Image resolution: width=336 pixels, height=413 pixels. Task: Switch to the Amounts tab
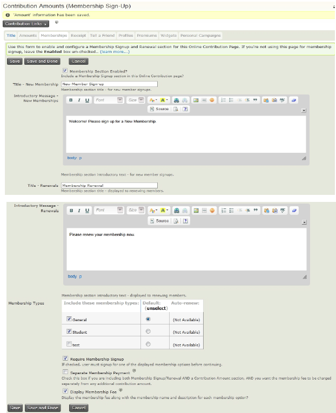pyautogui.click(x=28, y=36)
